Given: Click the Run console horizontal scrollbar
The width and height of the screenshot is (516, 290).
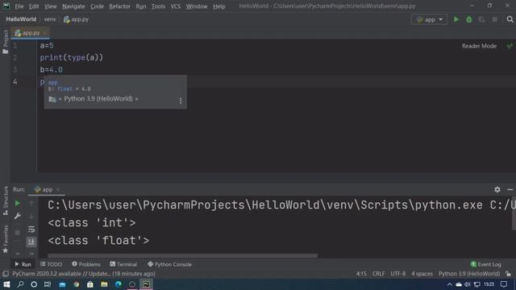Looking at the screenshot, I should point(183,255).
